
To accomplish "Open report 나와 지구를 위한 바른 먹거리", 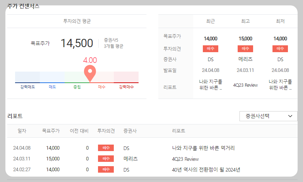I will tap(203, 148).
